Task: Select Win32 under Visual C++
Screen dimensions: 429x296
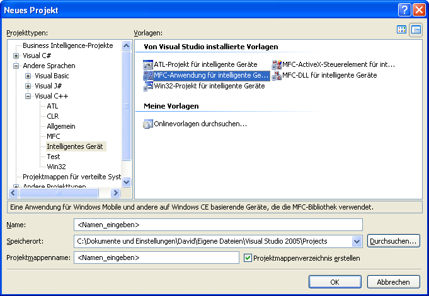Action: 56,167
